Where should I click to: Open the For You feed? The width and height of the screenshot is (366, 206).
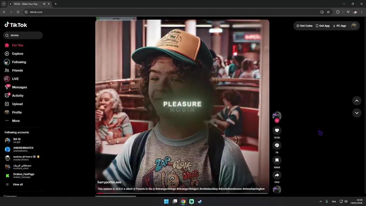(14, 45)
